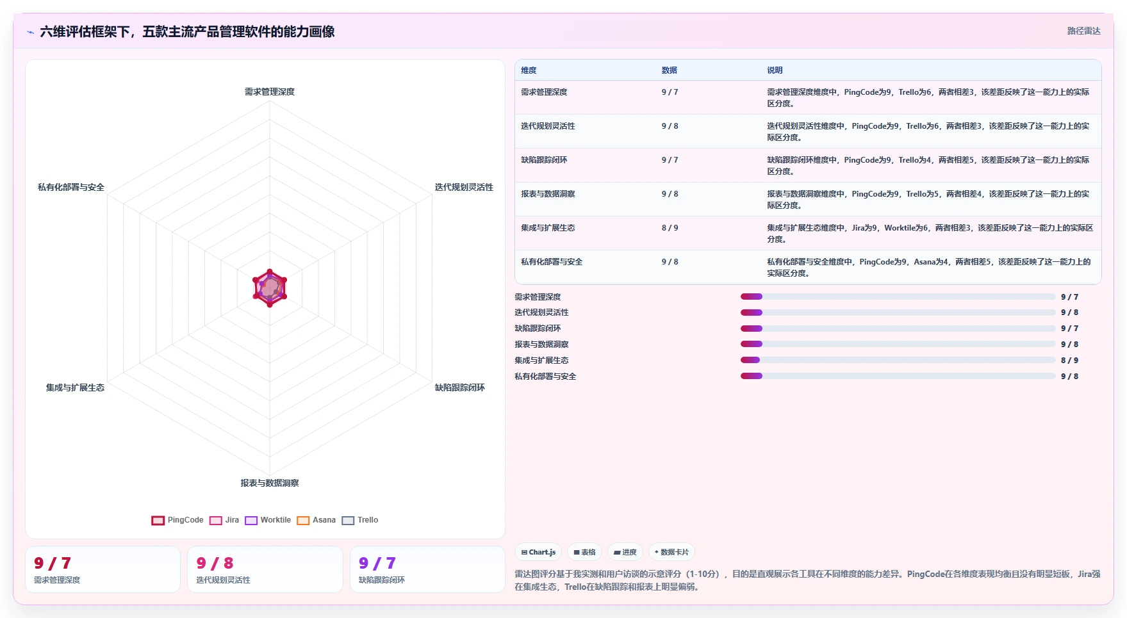
Task: Click the Chart.js tag chip
Action: [x=538, y=552]
